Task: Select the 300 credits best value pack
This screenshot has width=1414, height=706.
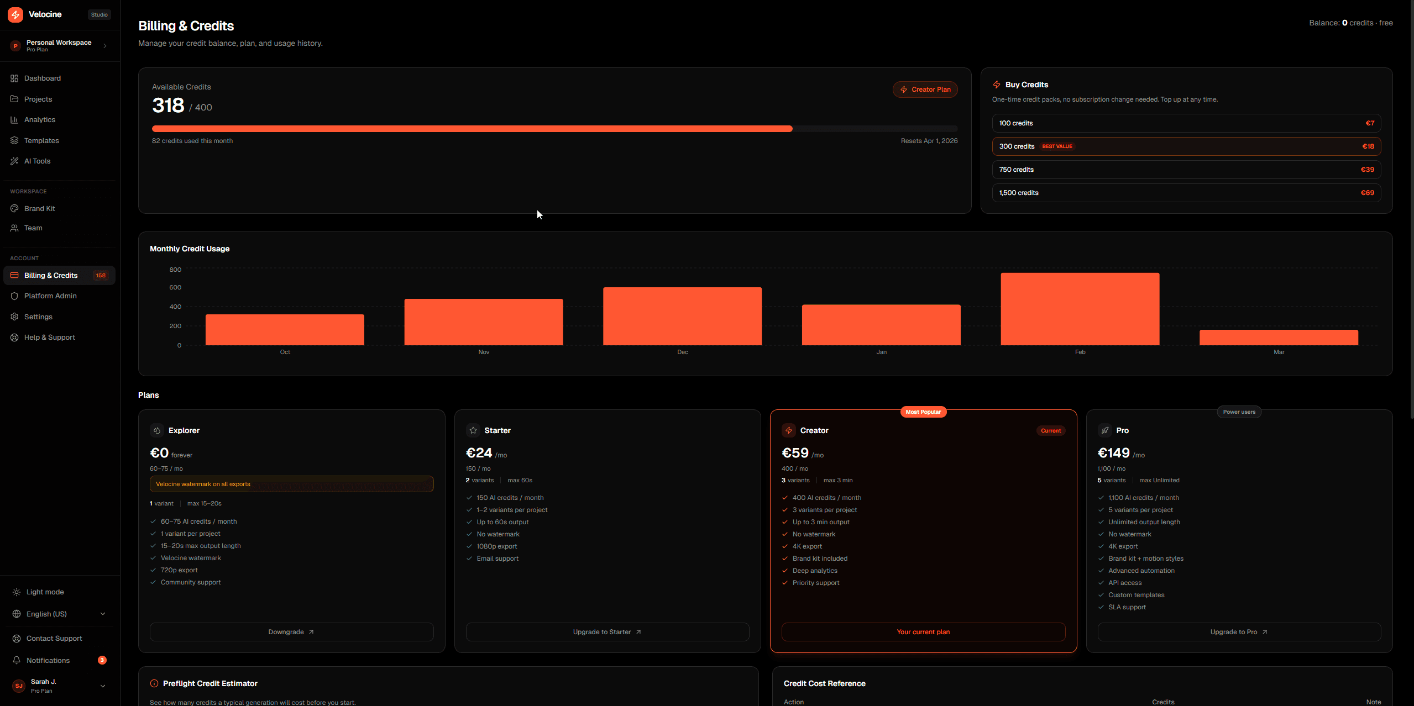Action: coord(1186,146)
